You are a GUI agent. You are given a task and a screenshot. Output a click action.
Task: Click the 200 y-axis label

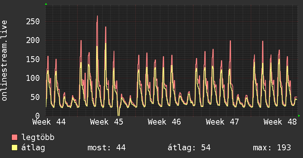point(33,40)
